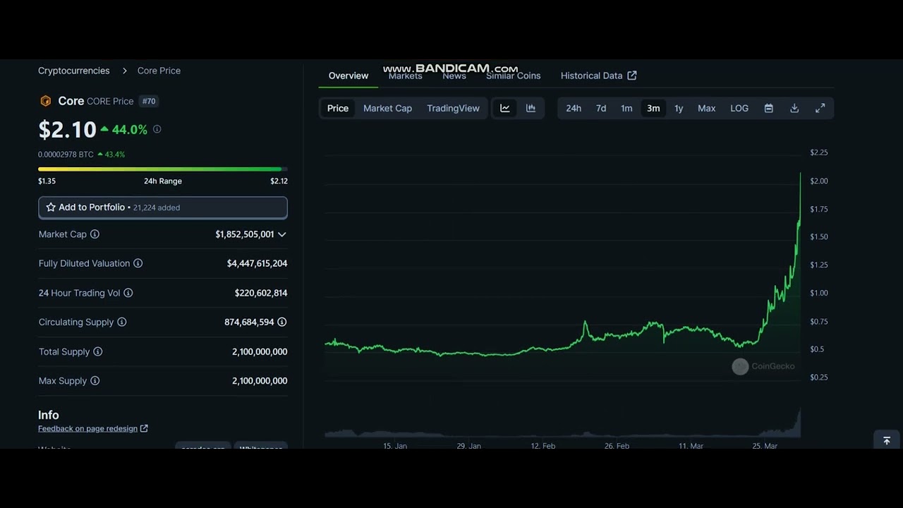Click the Core Price breadcrumb
903x508 pixels.
(x=159, y=71)
